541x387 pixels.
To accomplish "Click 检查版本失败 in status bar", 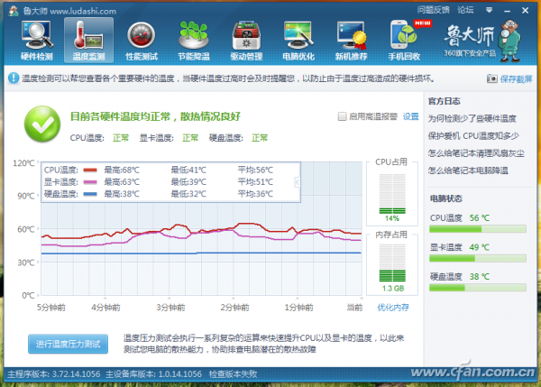I will click(233, 374).
